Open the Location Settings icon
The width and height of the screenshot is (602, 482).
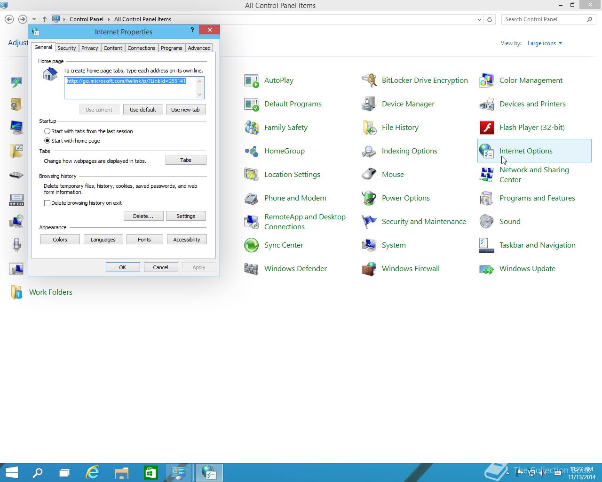tap(252, 175)
